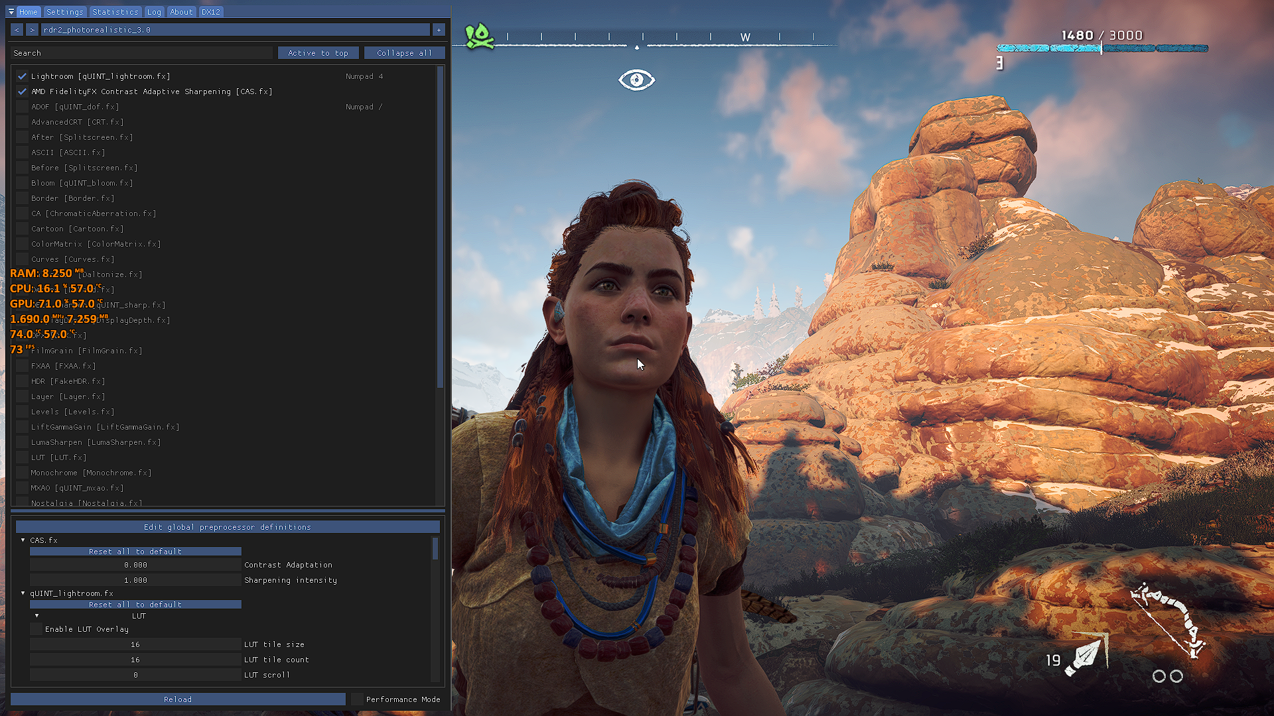Click the eye icon in game HUD
This screenshot has width=1274, height=716.
click(x=636, y=80)
